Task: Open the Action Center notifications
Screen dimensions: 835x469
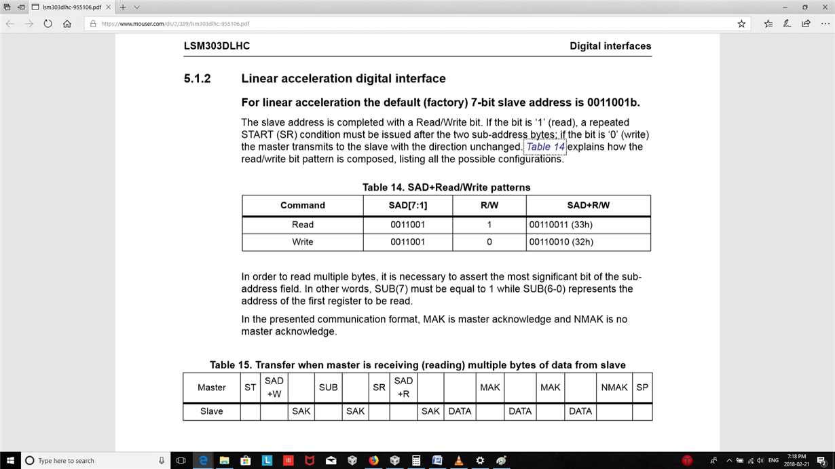Action: [821, 460]
